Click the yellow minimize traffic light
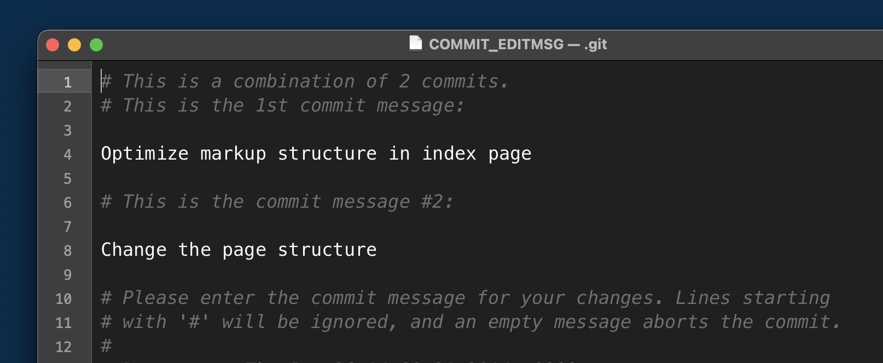 [x=74, y=45]
